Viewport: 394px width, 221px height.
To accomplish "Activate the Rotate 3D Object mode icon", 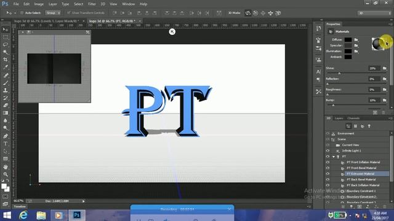I will [x=247, y=13].
